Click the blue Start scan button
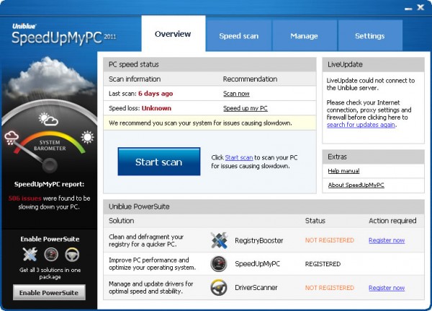 click(159, 162)
